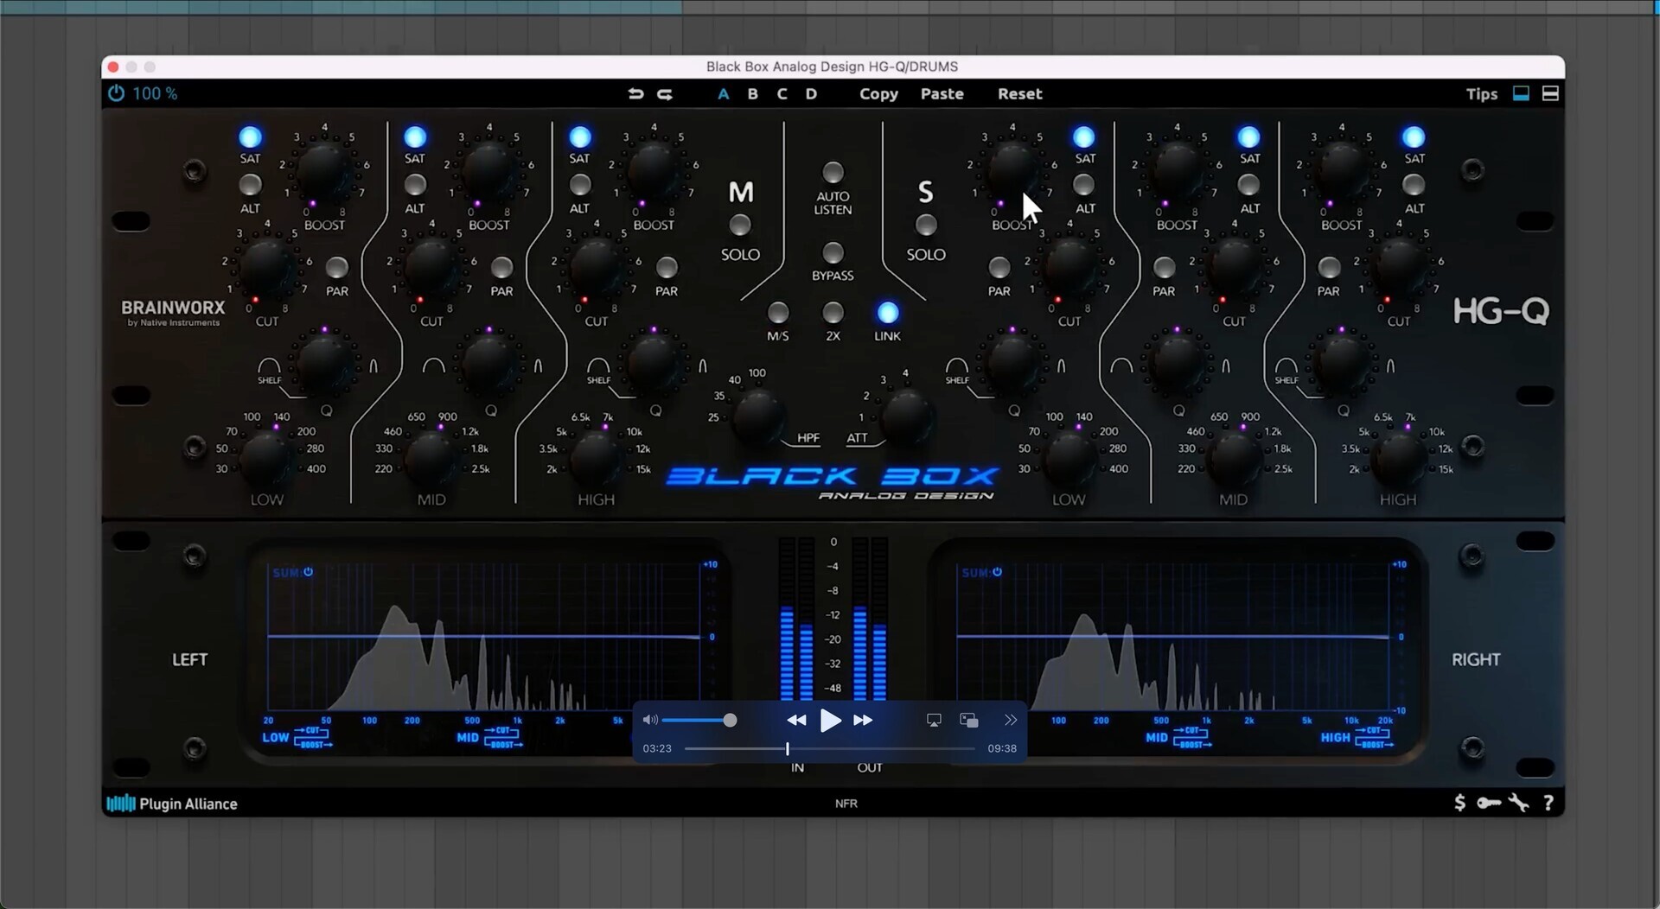
Task: Click HIGH cut/boost icon in RIGHT analyzer
Action: [x=1374, y=737]
